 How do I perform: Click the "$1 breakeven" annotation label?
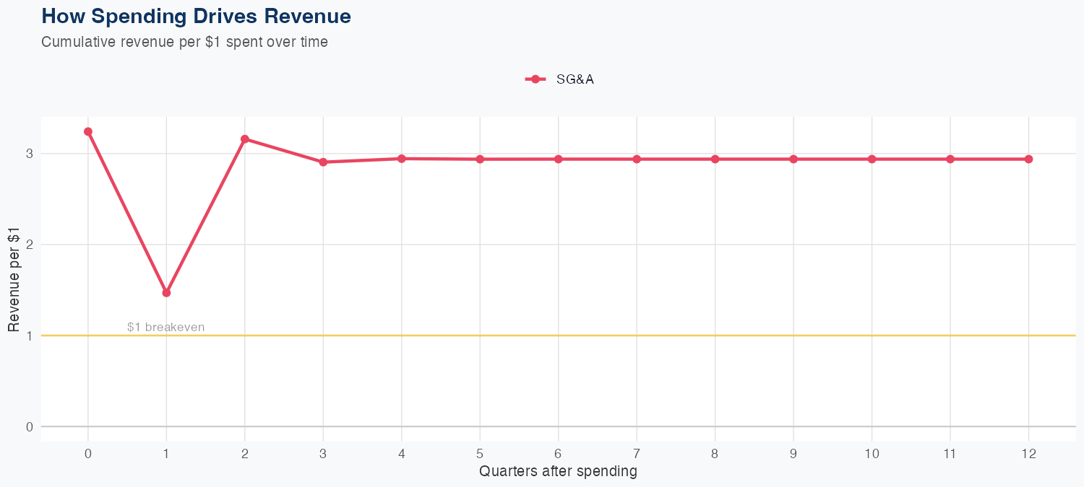click(165, 328)
